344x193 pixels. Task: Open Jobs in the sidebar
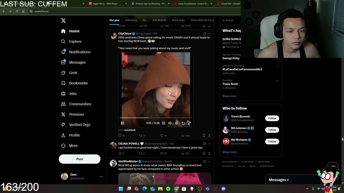(x=69, y=94)
